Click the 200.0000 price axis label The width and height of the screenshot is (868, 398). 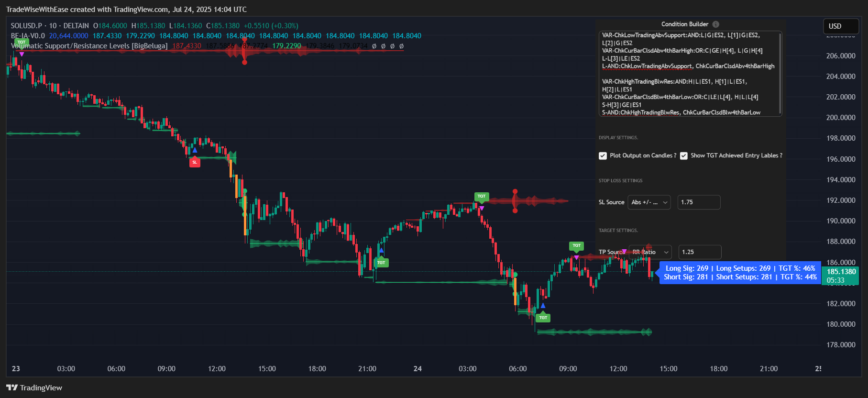[841, 118]
